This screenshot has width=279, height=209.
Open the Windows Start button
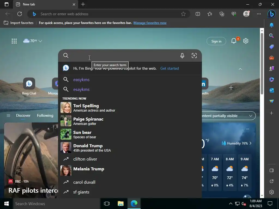click(7, 204)
